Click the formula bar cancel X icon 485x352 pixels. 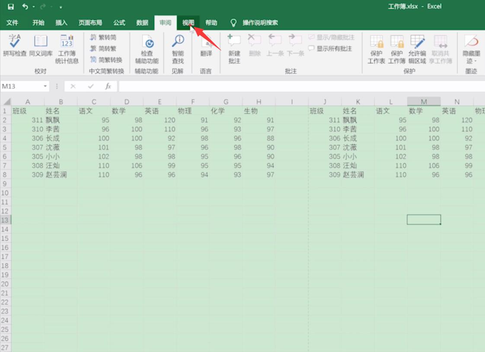[x=73, y=86]
